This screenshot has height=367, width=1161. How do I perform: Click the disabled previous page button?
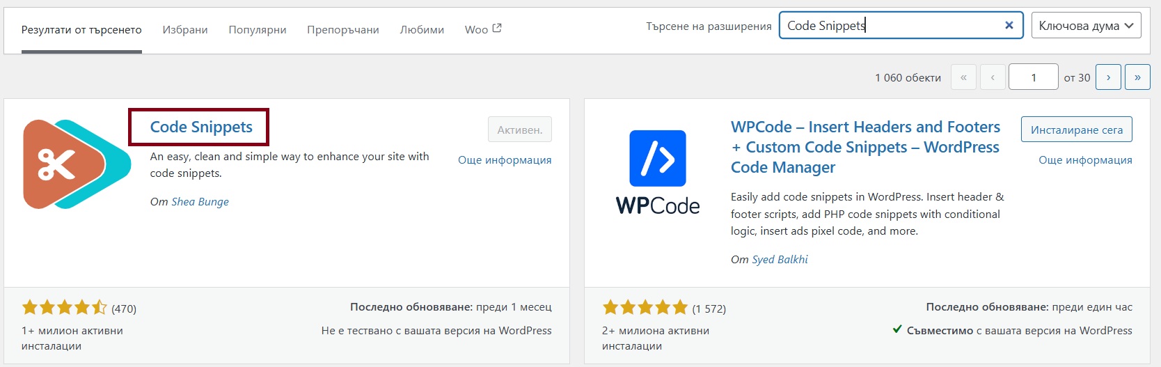click(x=993, y=77)
